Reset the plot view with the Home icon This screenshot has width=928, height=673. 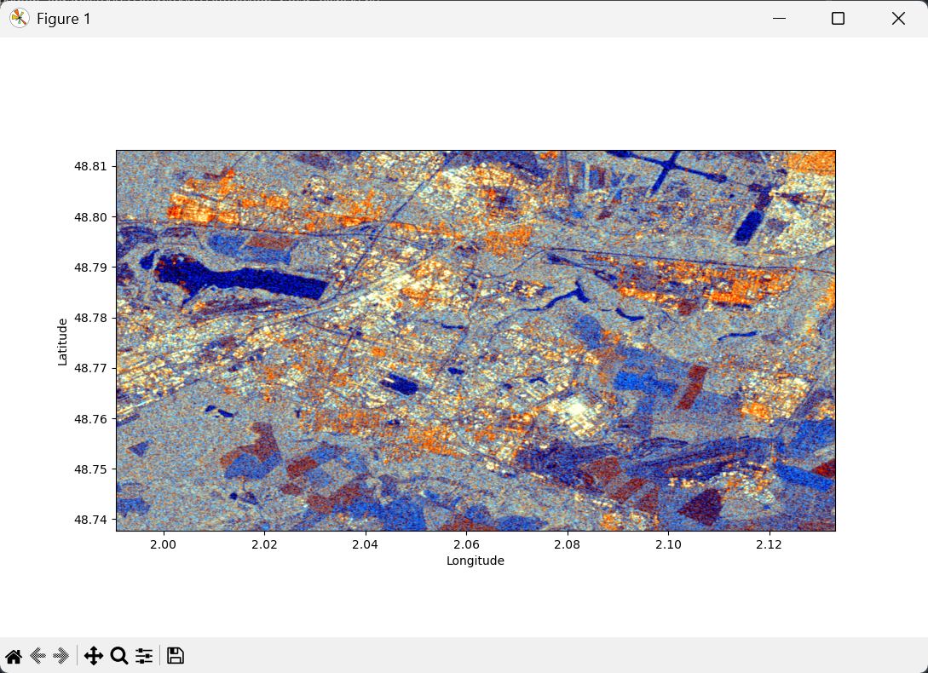tap(14, 655)
